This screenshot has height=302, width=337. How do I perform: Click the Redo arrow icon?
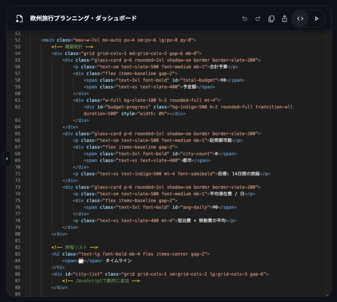click(x=258, y=18)
